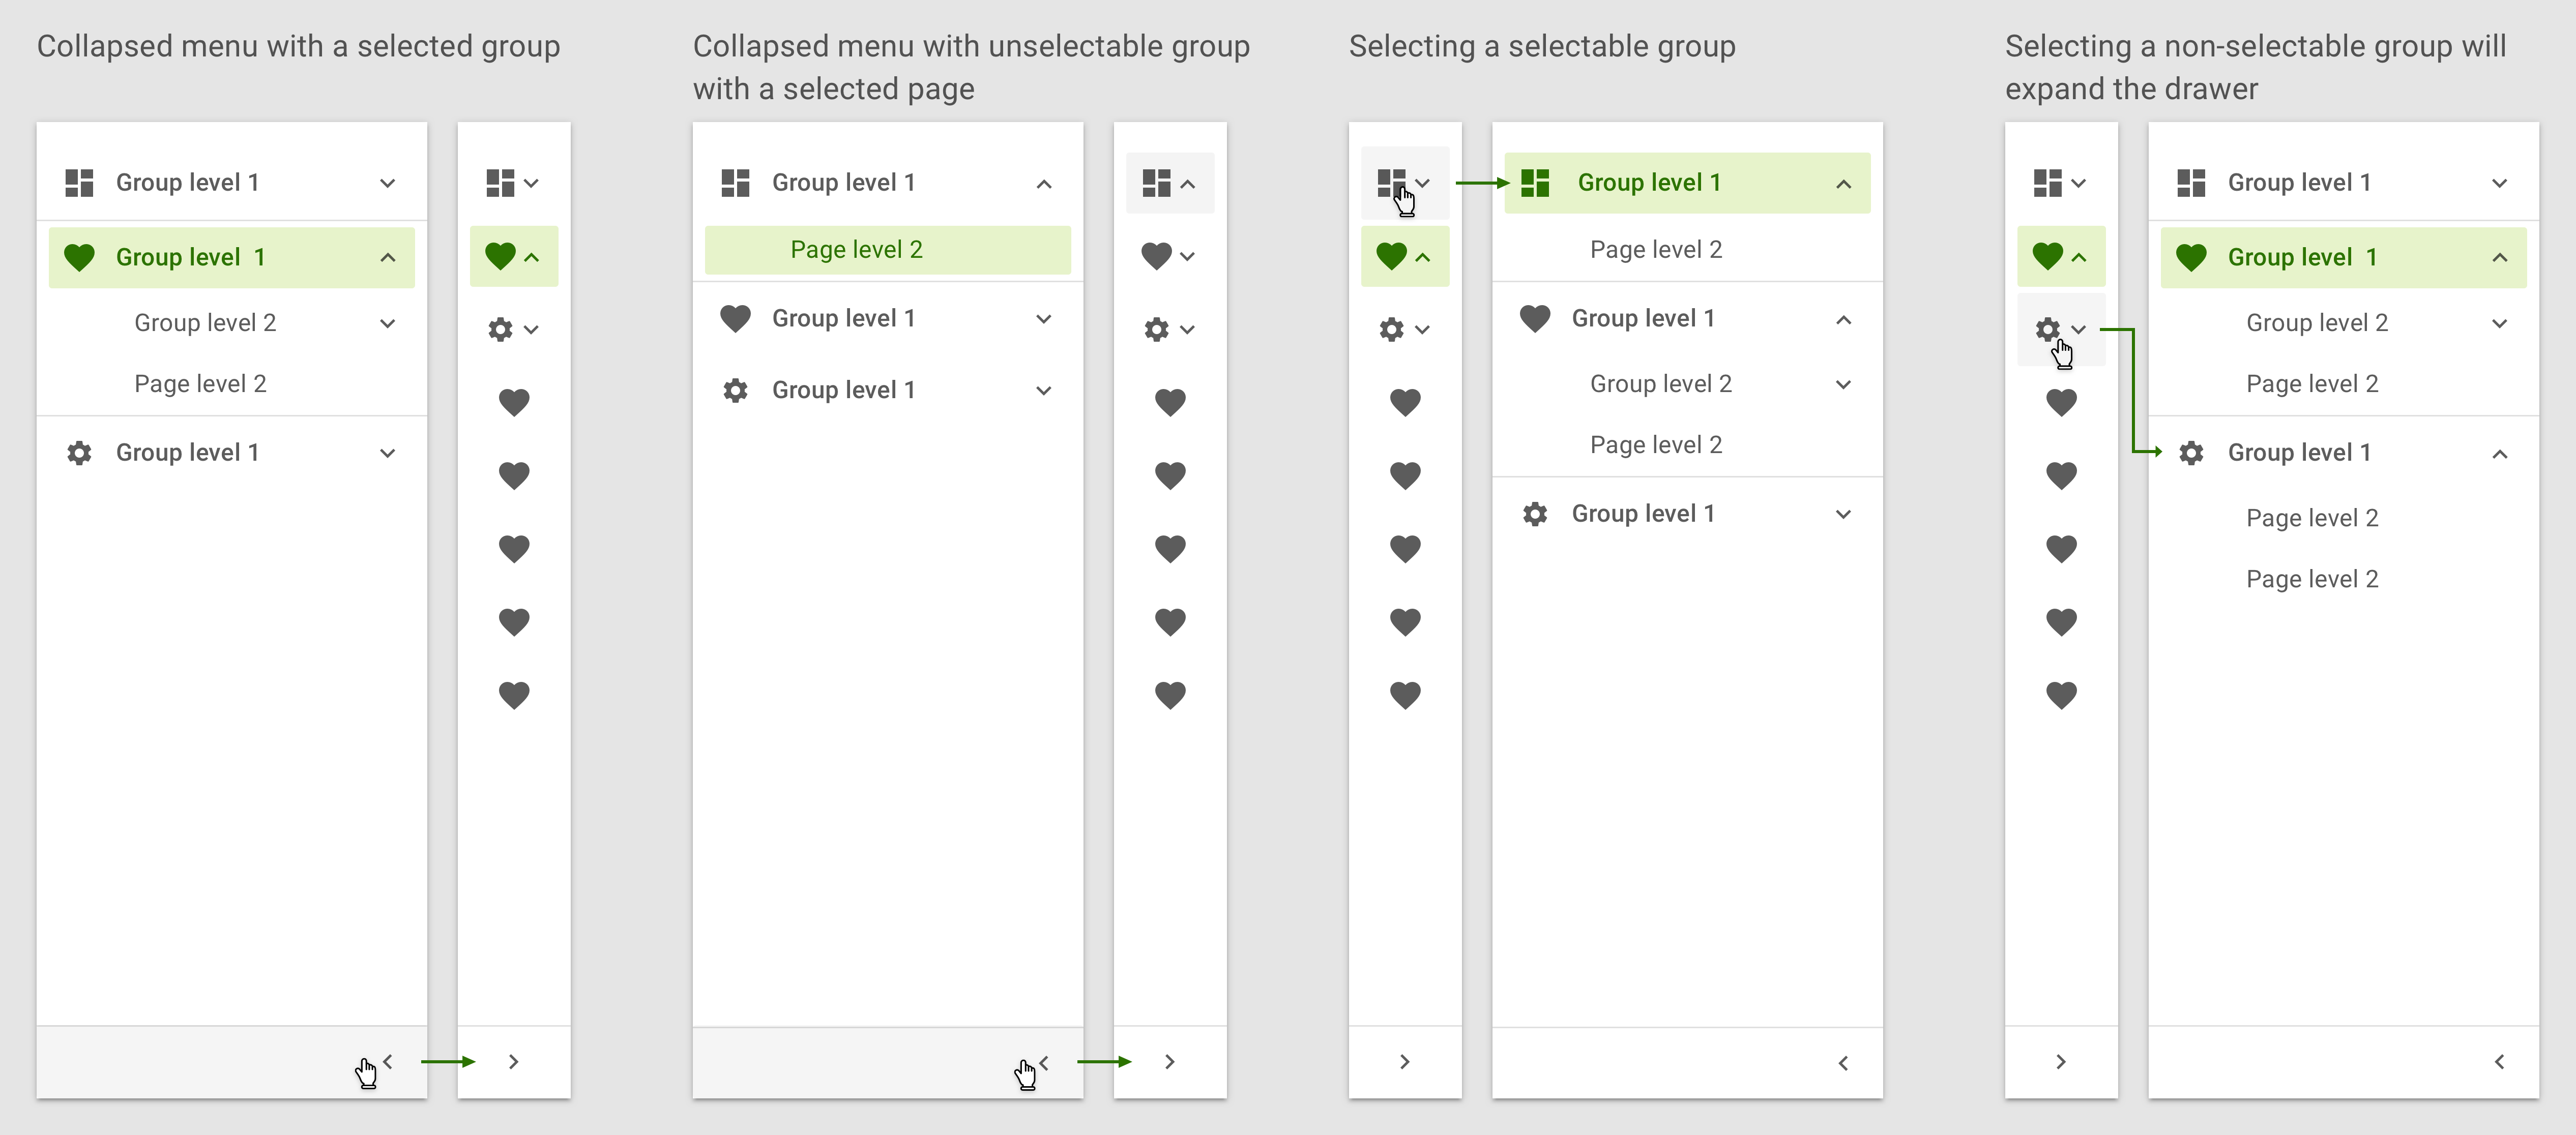The image size is (2576, 1135).
Task: Collapse the first drawer using the footer left chevron with cursor
Action: click(388, 1062)
